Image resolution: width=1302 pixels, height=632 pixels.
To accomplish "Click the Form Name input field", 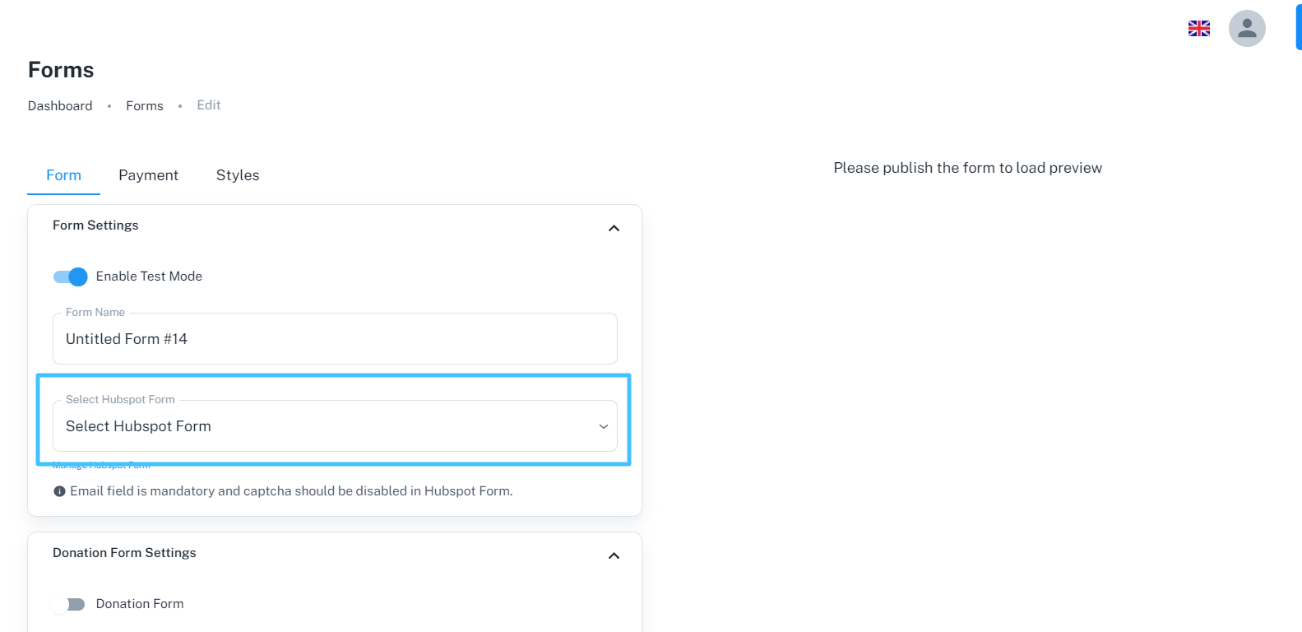I will pos(335,338).
